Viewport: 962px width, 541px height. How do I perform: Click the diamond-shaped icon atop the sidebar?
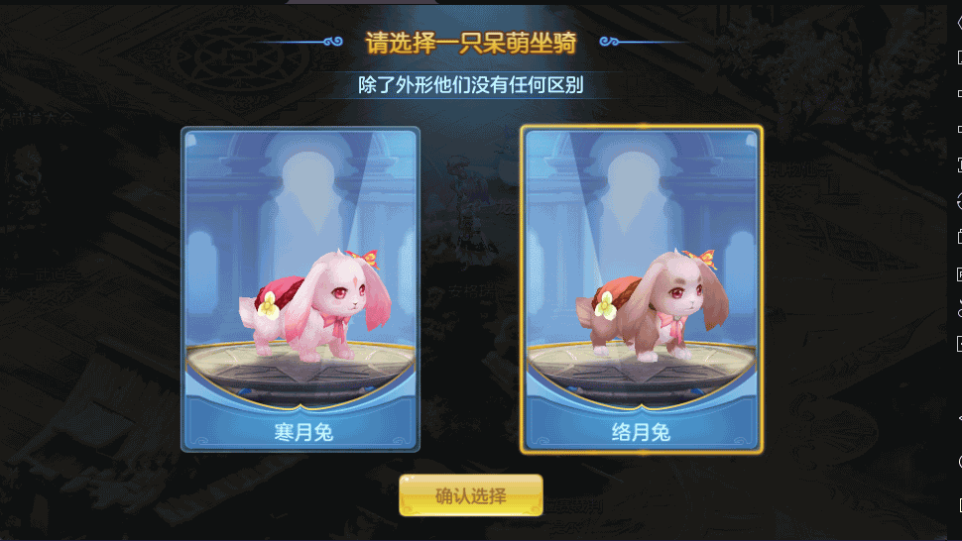(959, 22)
